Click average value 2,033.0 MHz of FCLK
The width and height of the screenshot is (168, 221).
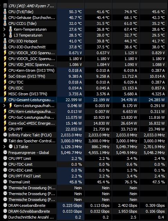click(x=154, y=135)
